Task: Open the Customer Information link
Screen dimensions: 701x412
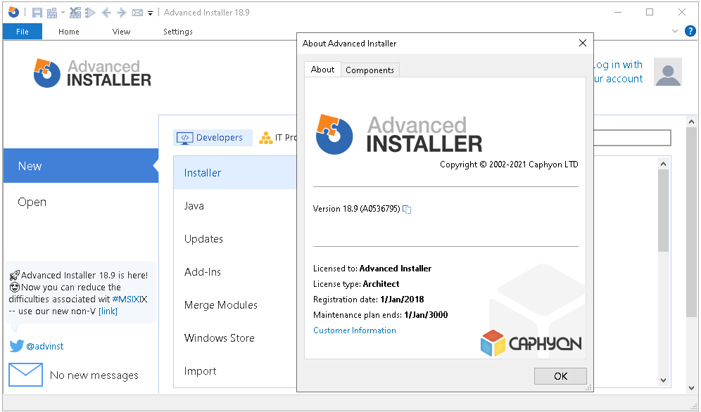Action: tap(355, 330)
